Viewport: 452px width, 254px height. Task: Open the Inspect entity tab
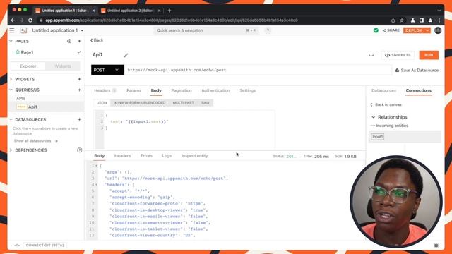point(195,156)
